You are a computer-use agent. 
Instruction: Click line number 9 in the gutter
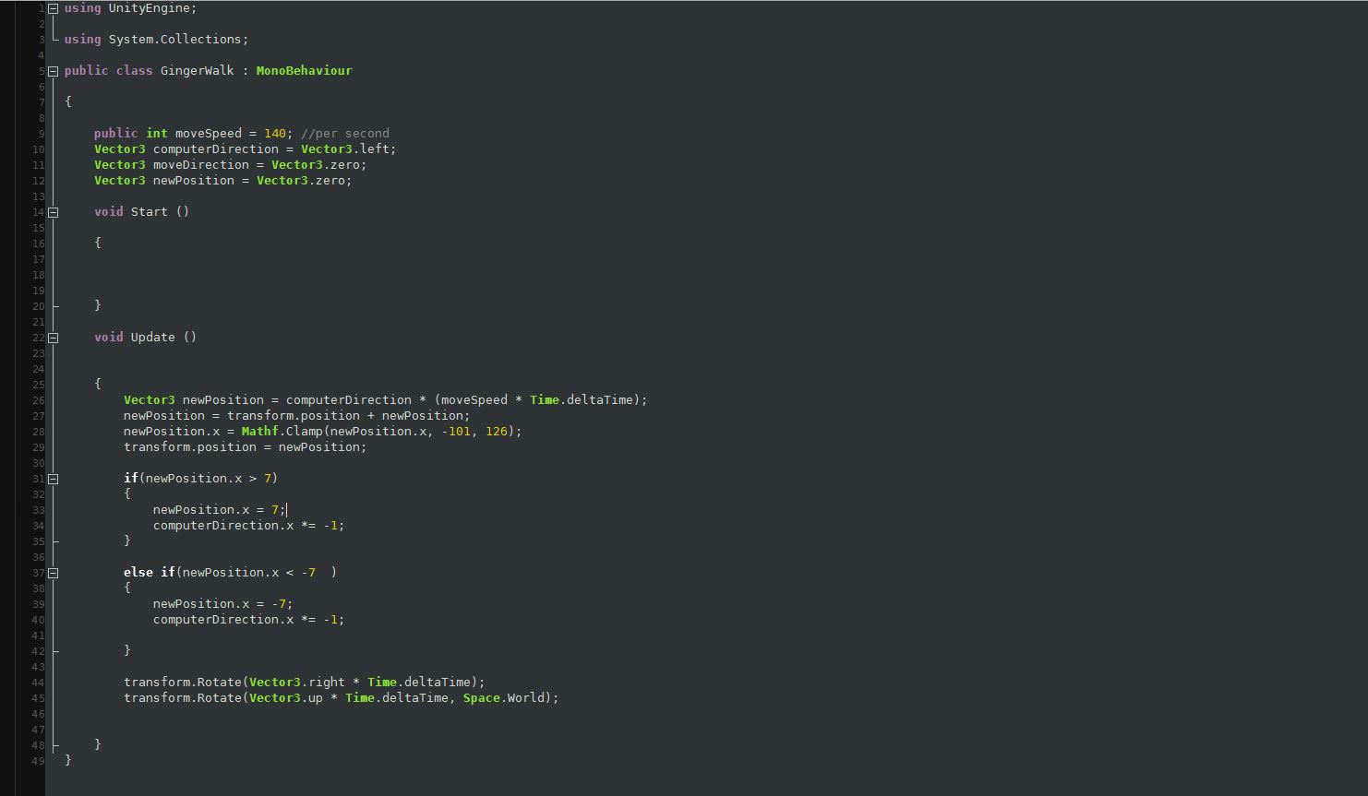coord(40,134)
